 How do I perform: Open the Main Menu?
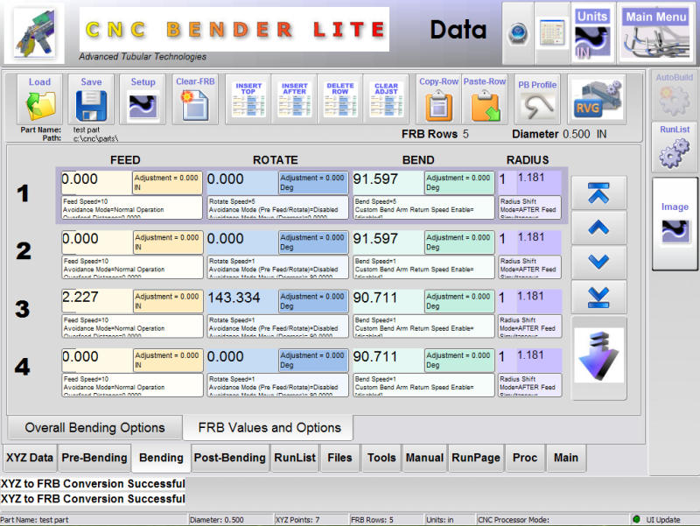(x=654, y=32)
